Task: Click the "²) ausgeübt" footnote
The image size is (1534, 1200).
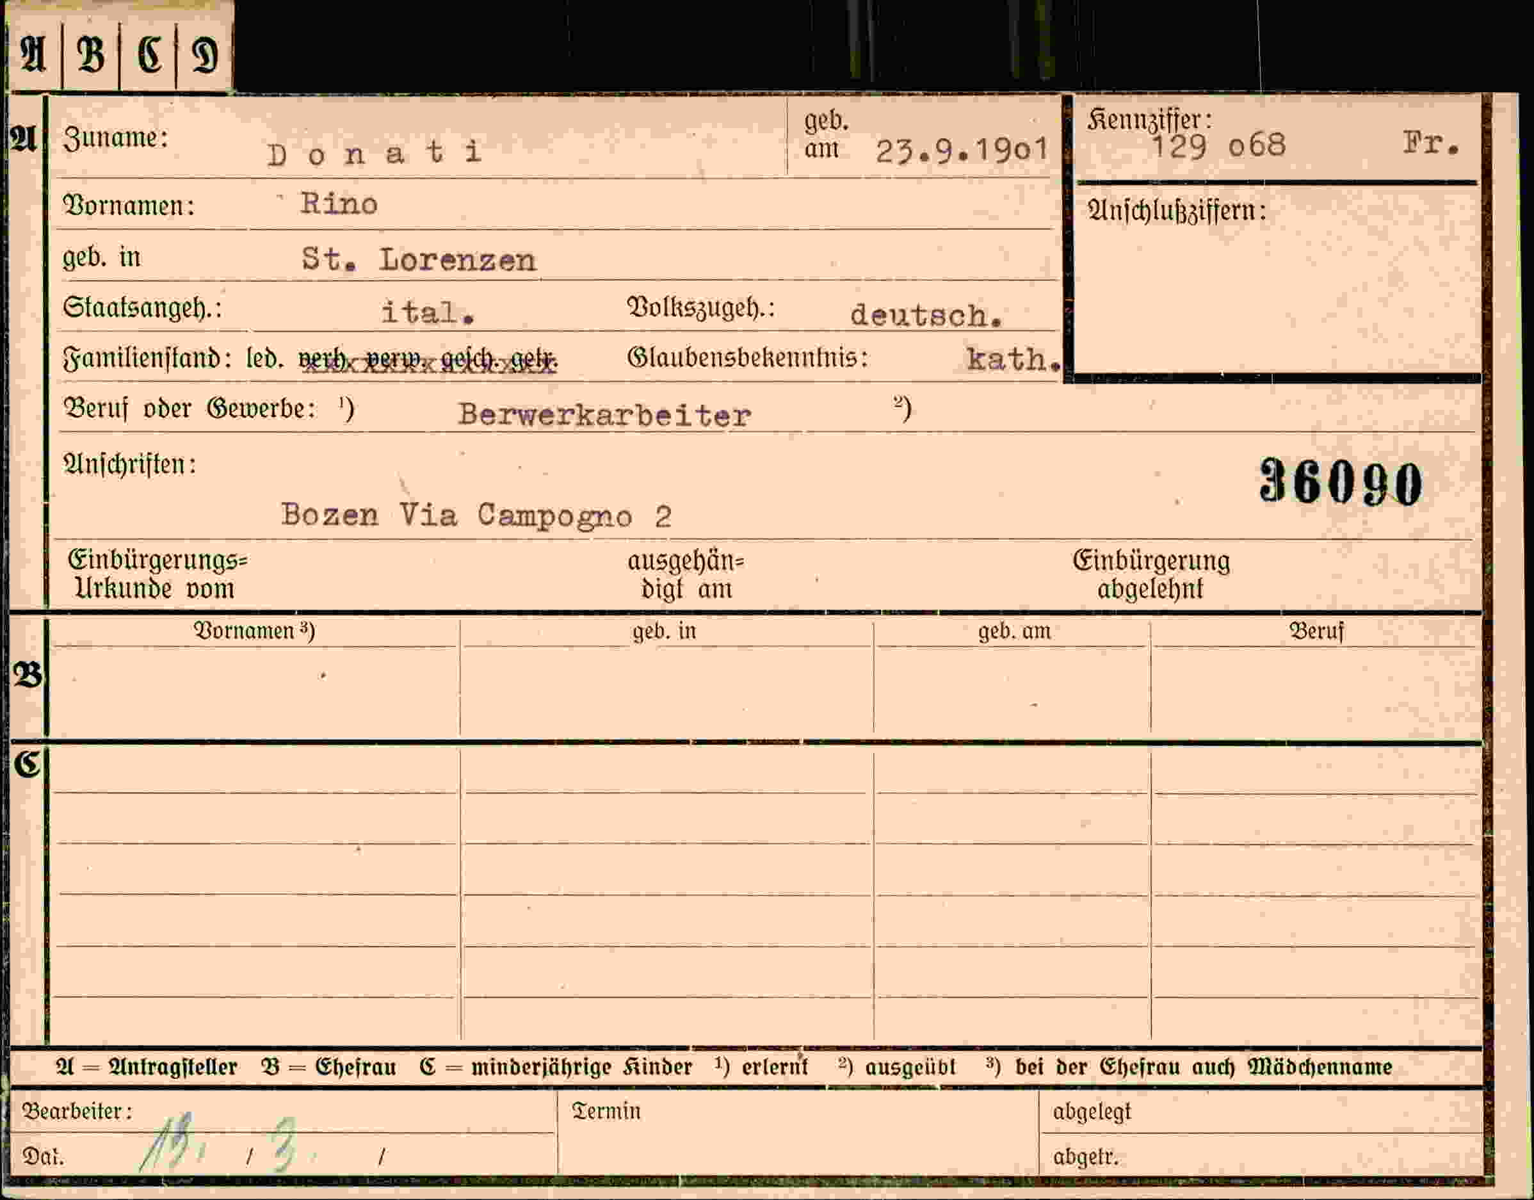Action: [x=897, y=1067]
